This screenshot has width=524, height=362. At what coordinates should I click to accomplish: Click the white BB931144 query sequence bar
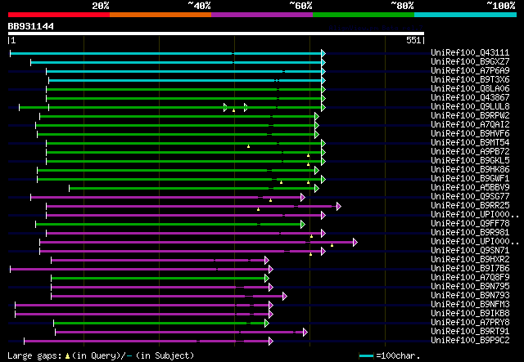[x=216, y=34]
